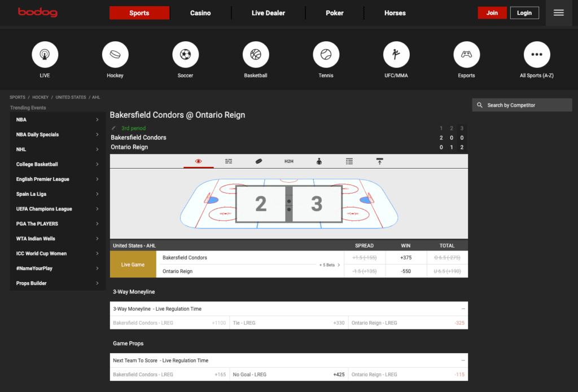Open the Basketball icon

point(256,55)
